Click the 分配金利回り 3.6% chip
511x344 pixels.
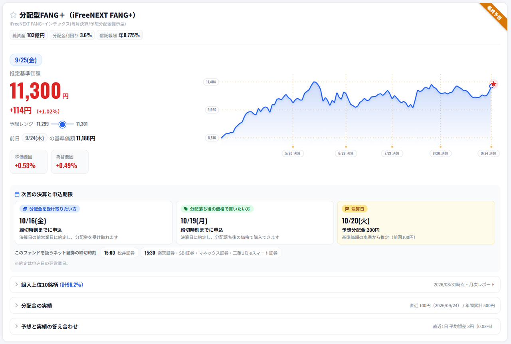[x=72, y=35]
